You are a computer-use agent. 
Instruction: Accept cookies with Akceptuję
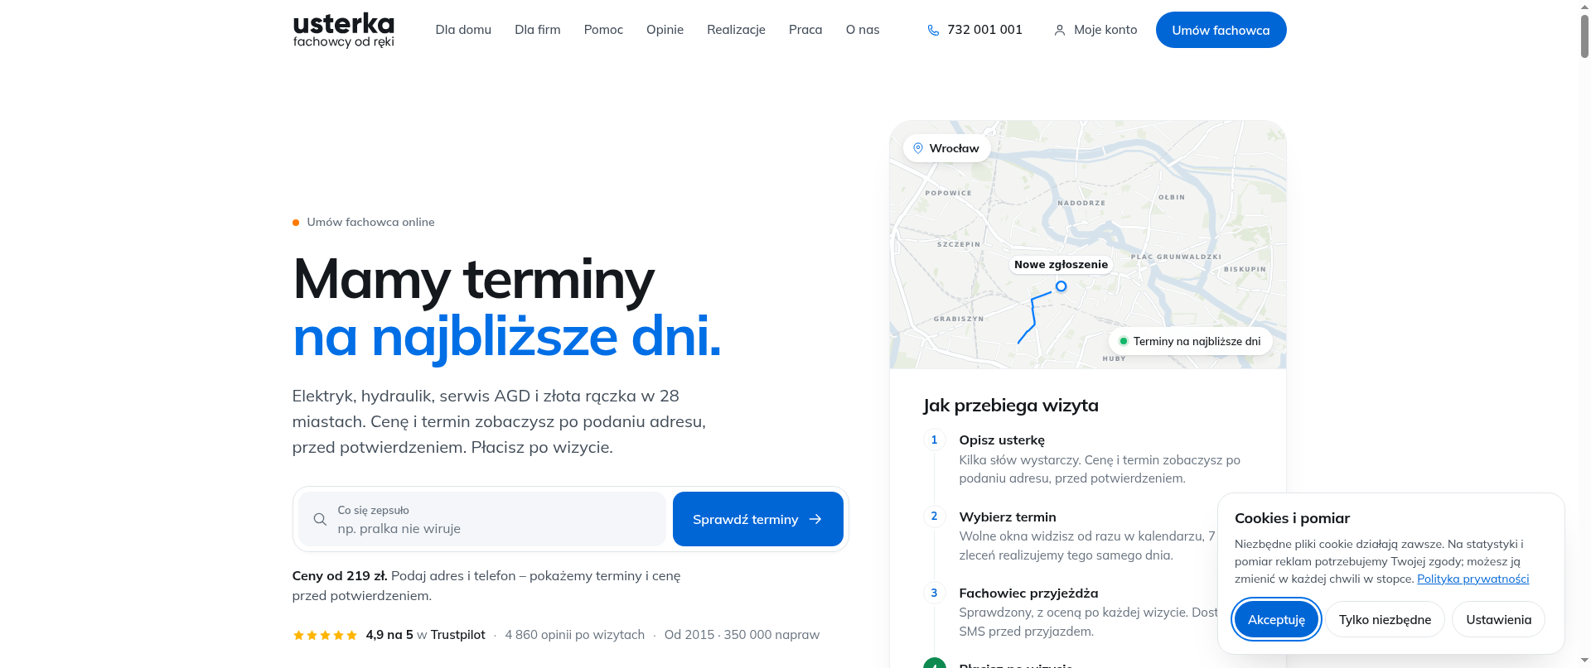click(1276, 619)
